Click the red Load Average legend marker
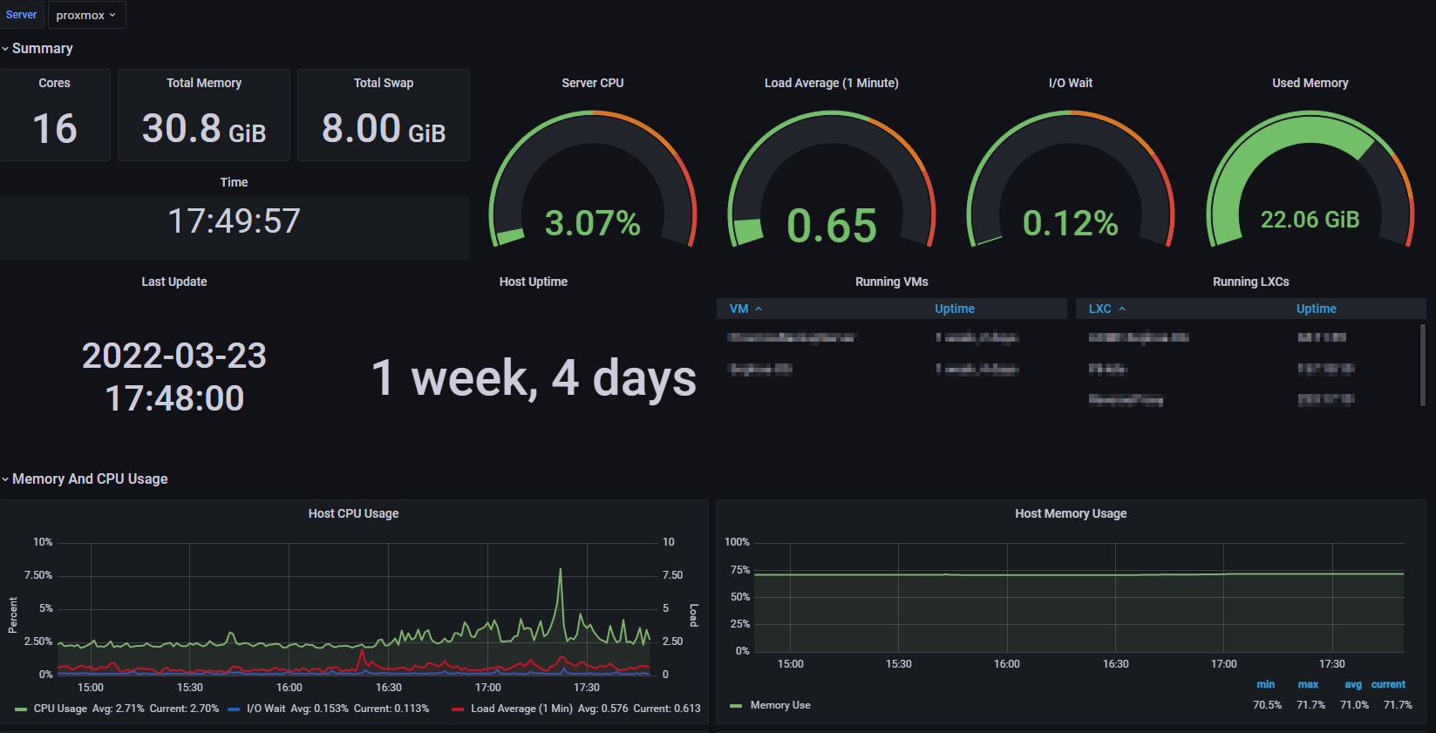The image size is (1436, 733). pos(458,709)
